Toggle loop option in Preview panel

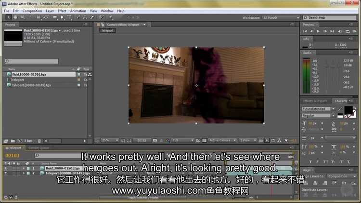[348, 31]
